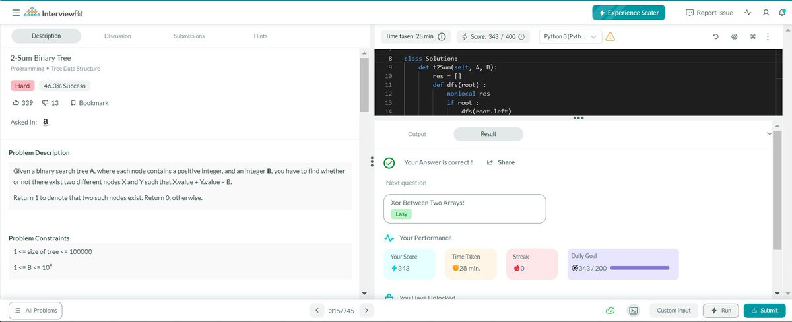Click the 'Problem Description' heading
The height and width of the screenshot is (322, 792).
[39, 152]
